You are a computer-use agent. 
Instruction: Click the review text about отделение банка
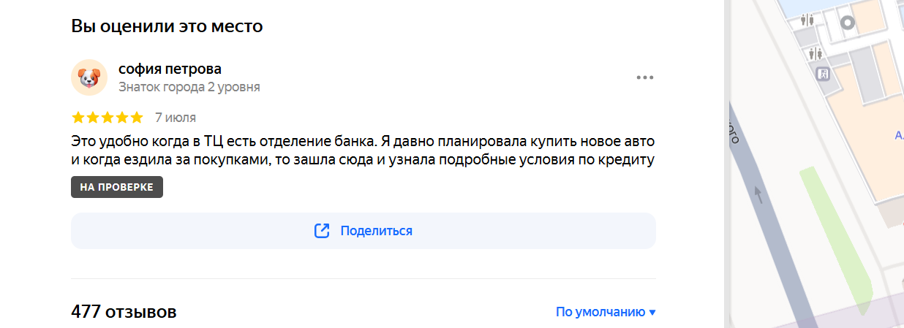click(x=364, y=149)
